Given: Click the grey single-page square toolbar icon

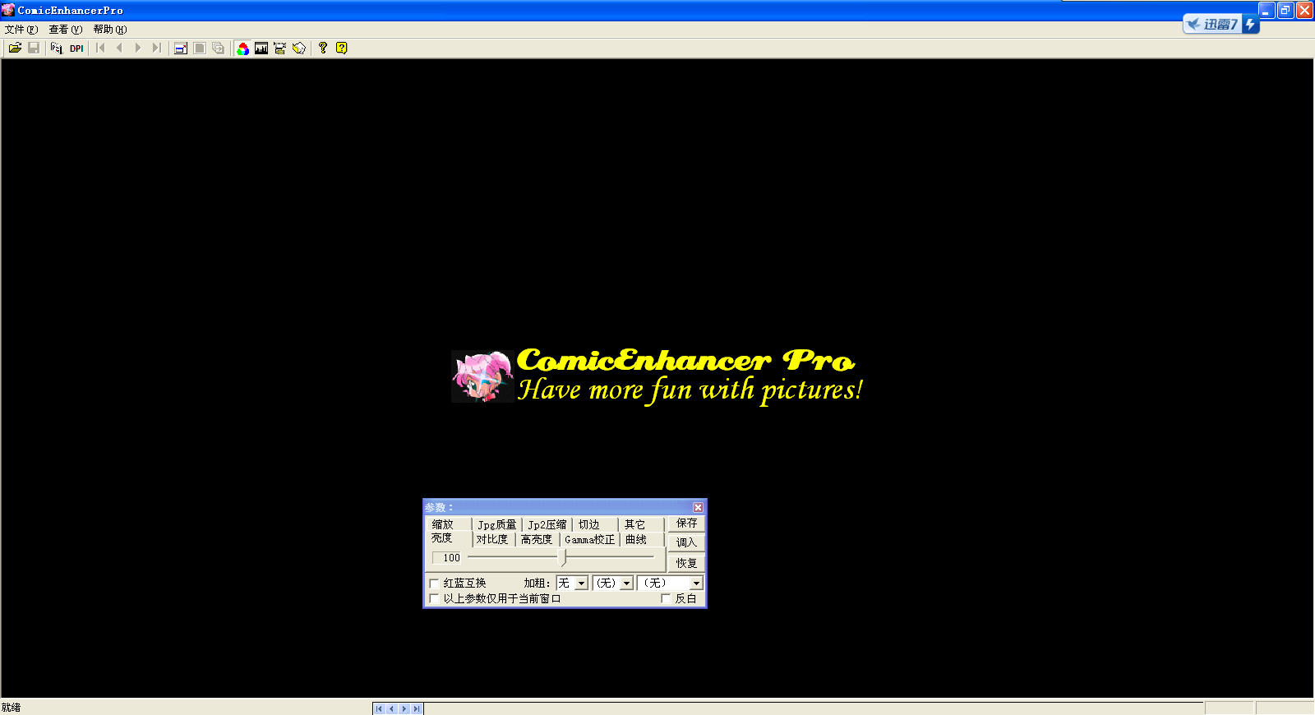Looking at the screenshot, I should coord(200,48).
